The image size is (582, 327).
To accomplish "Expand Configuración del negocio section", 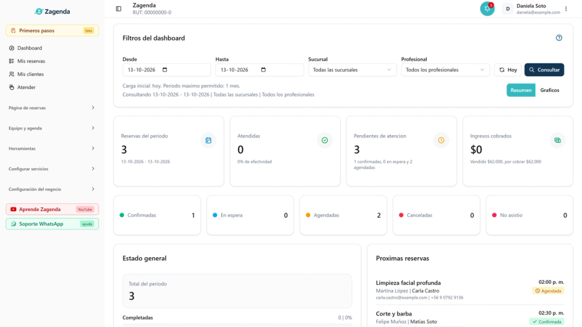I will pyautogui.click(x=52, y=190).
